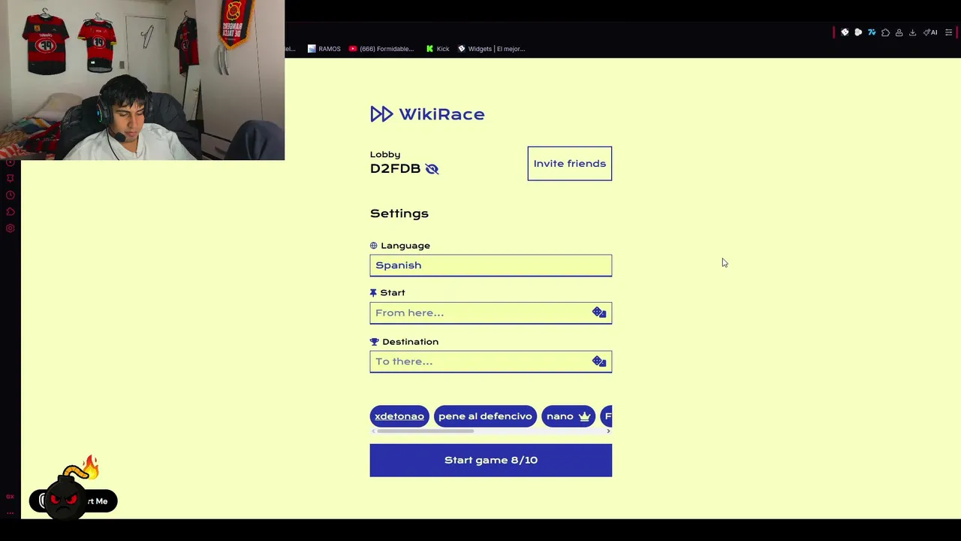Click the 7tv extension icon
961x541 pixels.
[872, 32]
